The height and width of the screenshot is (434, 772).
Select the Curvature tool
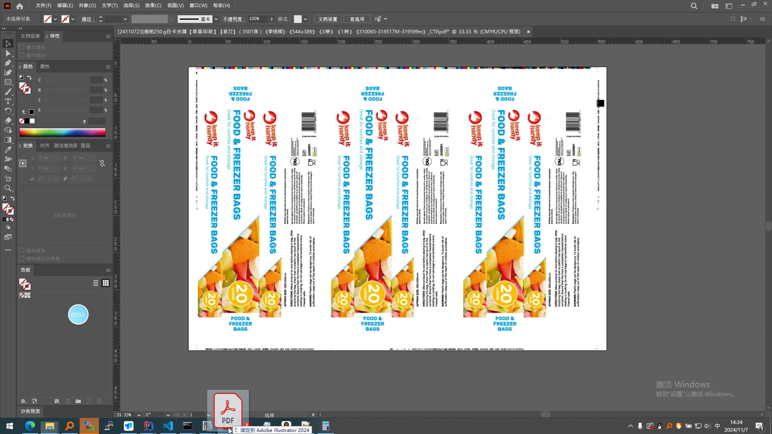pyautogui.click(x=8, y=72)
